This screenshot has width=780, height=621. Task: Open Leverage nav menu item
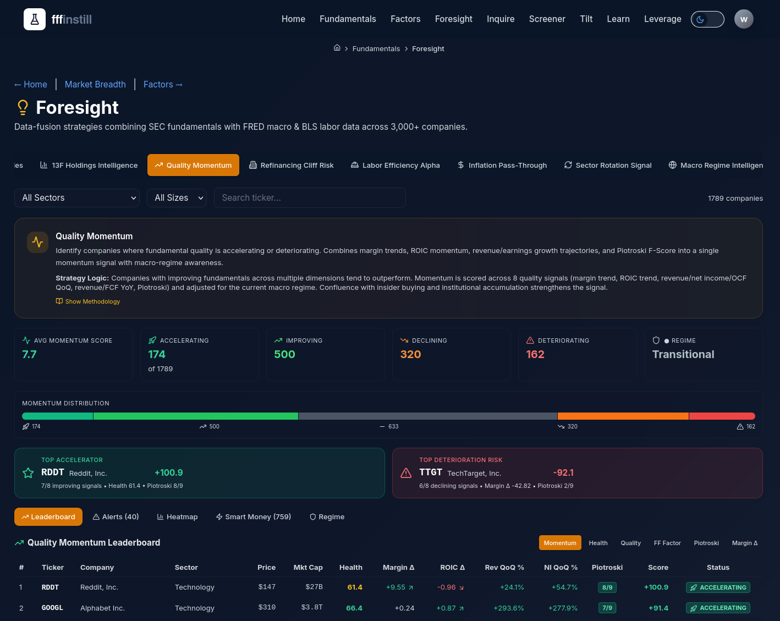click(x=663, y=19)
